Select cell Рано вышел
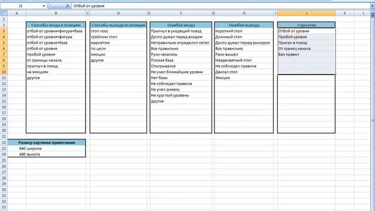The image size is (375, 211). coord(244,55)
